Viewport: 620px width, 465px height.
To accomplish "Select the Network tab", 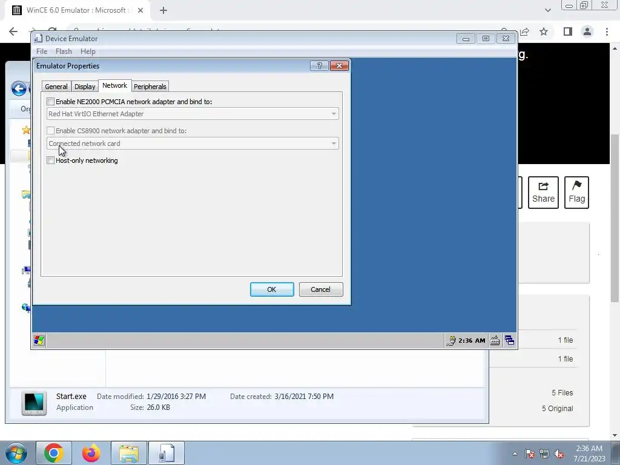I will click(x=114, y=85).
